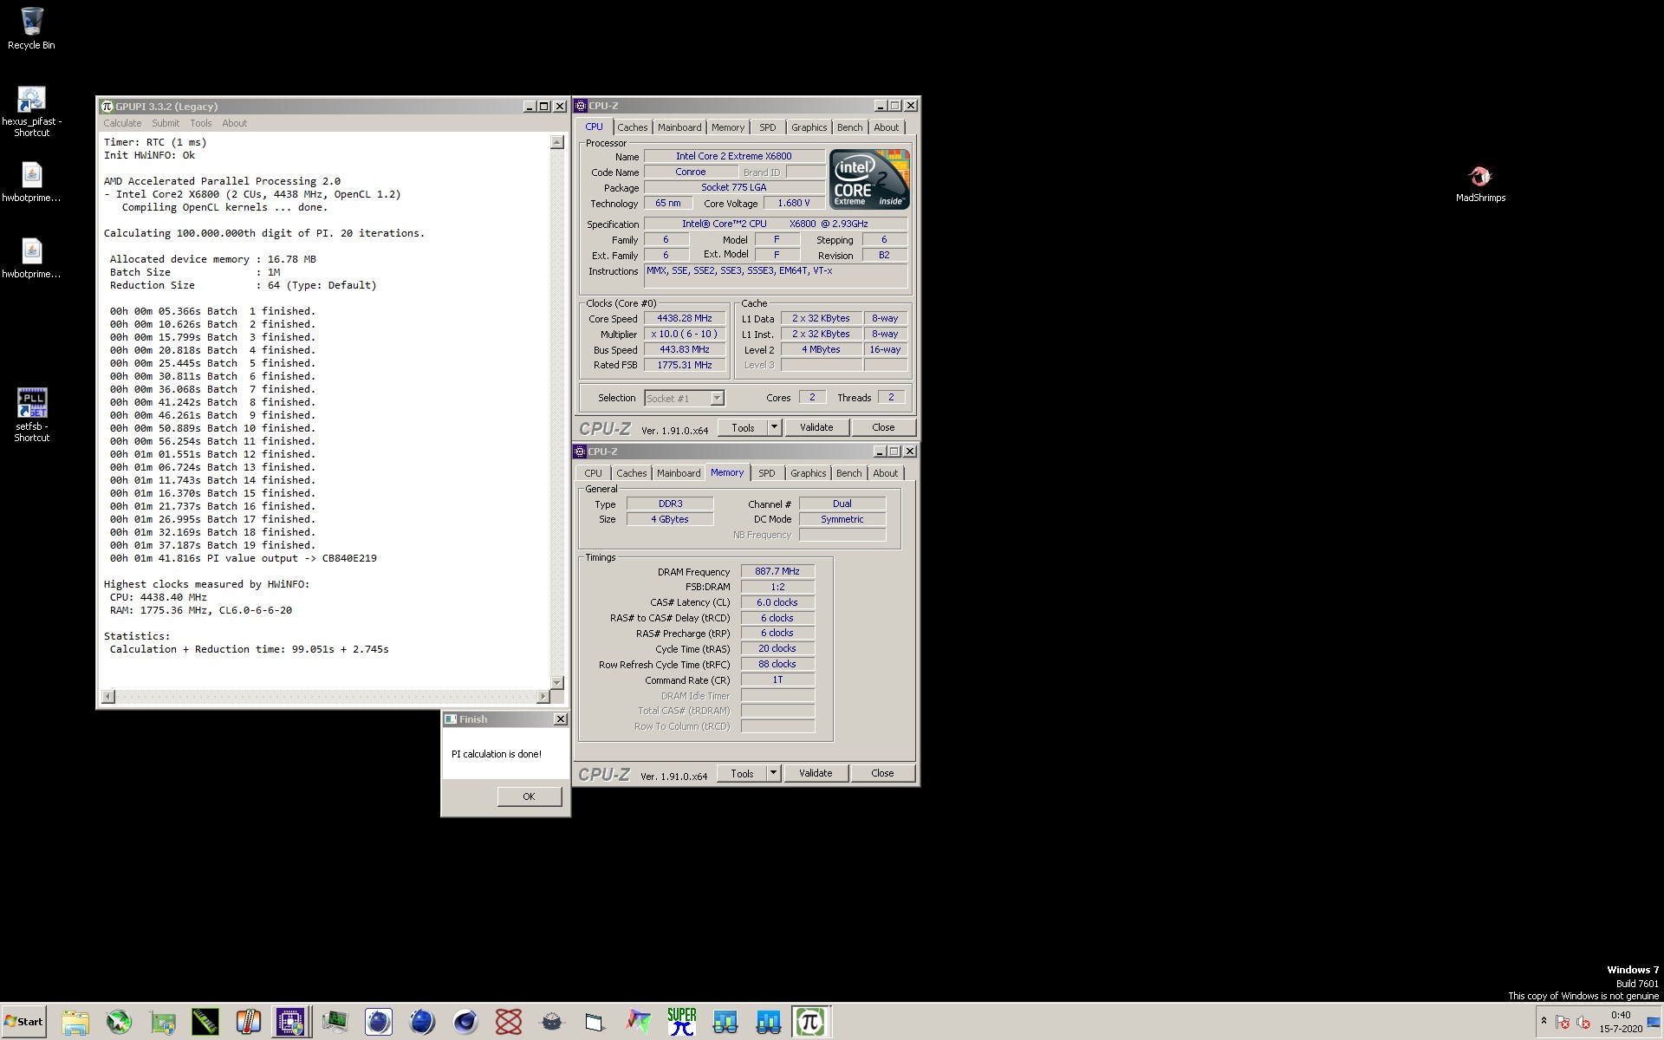Image resolution: width=1664 pixels, height=1040 pixels.
Task: Open the Submit menu in GPUPI
Action: [166, 123]
